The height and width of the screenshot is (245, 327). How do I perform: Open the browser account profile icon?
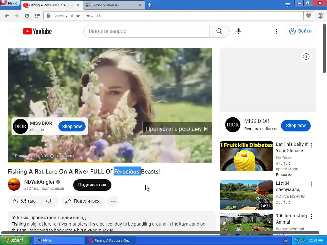pyautogui.click(x=320, y=16)
